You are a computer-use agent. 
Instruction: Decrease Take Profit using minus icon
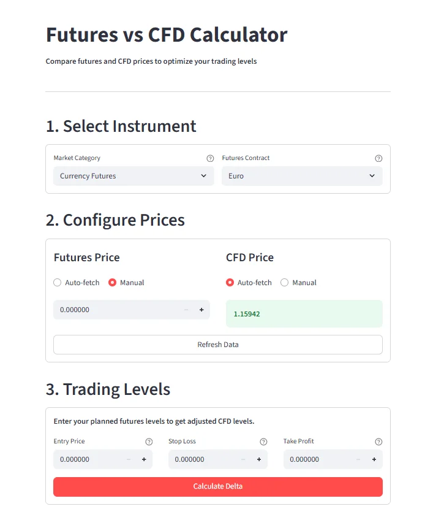click(x=358, y=459)
